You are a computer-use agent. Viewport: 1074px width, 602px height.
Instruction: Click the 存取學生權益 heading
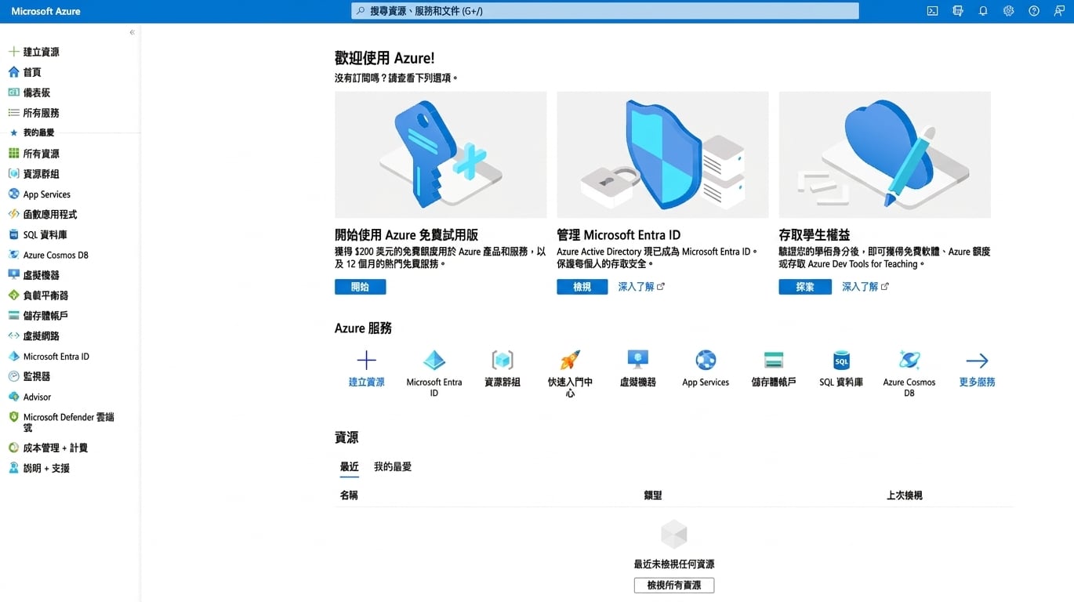pos(814,234)
